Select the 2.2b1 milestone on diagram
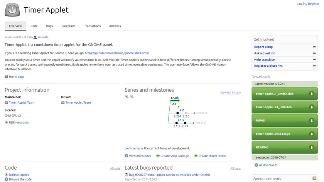The height and width of the screenshot is (182, 324). [177, 116]
